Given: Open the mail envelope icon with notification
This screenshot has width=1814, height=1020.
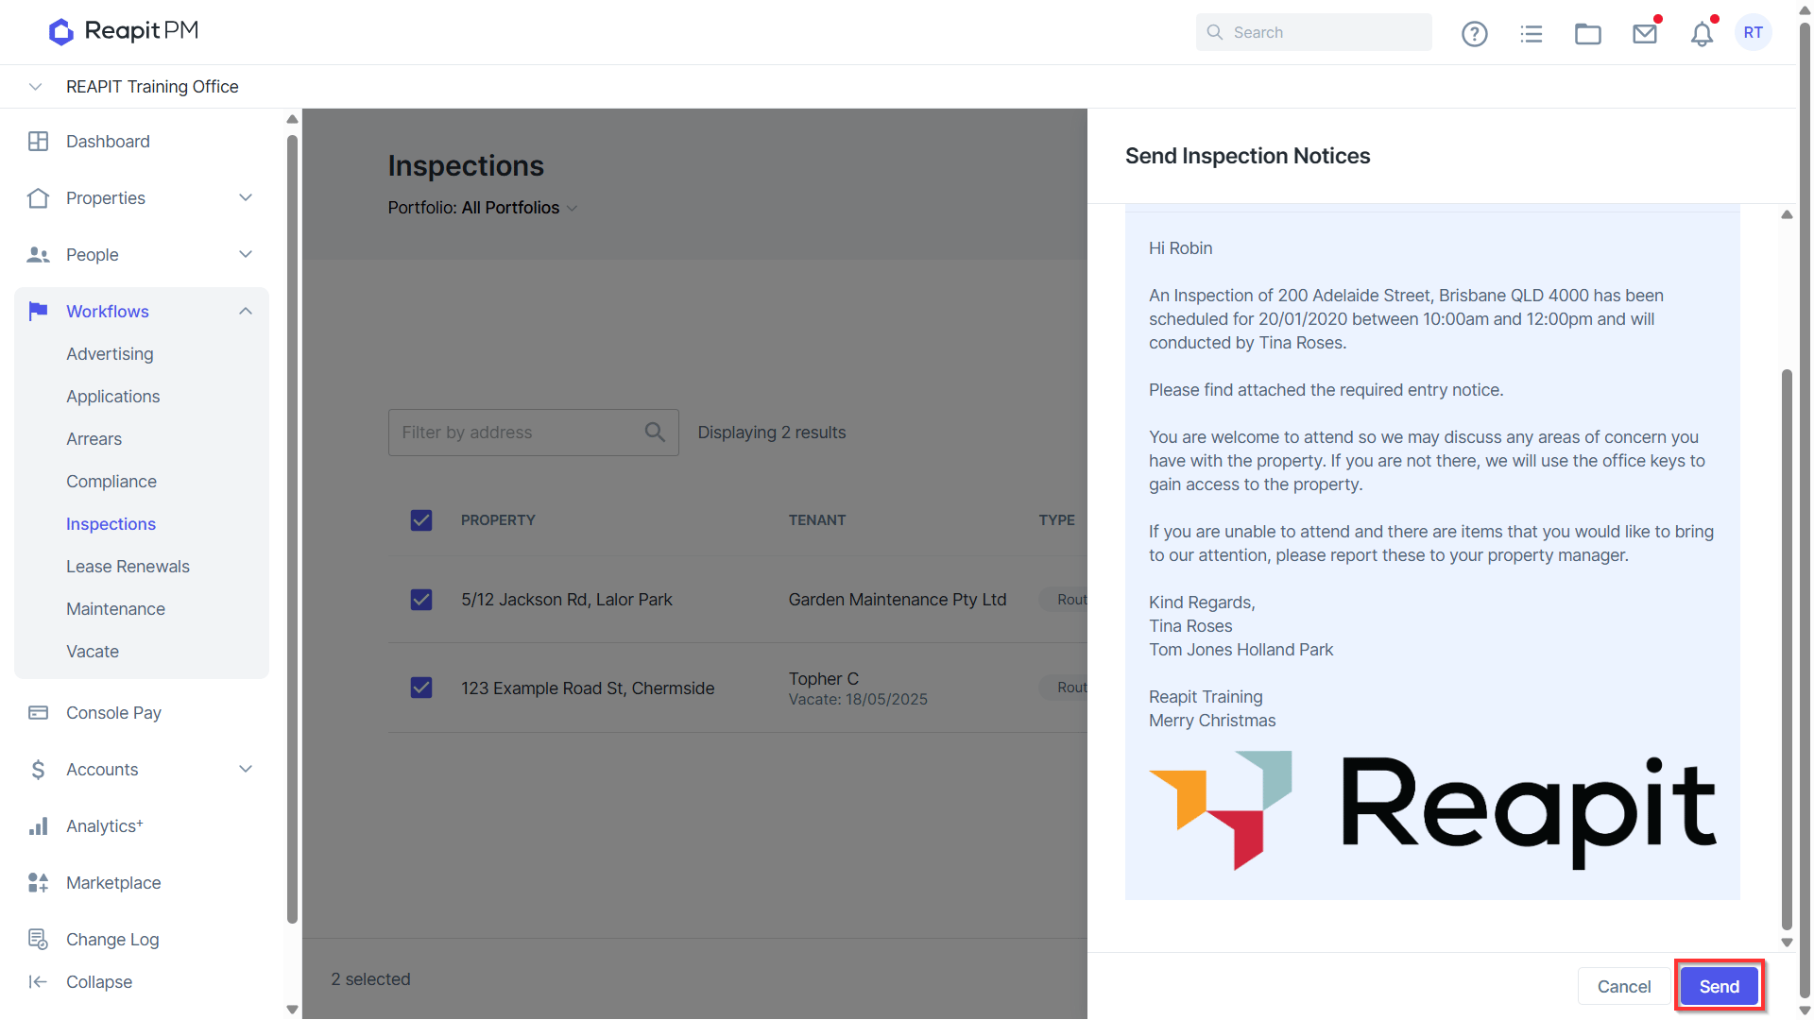Looking at the screenshot, I should click(x=1645, y=33).
